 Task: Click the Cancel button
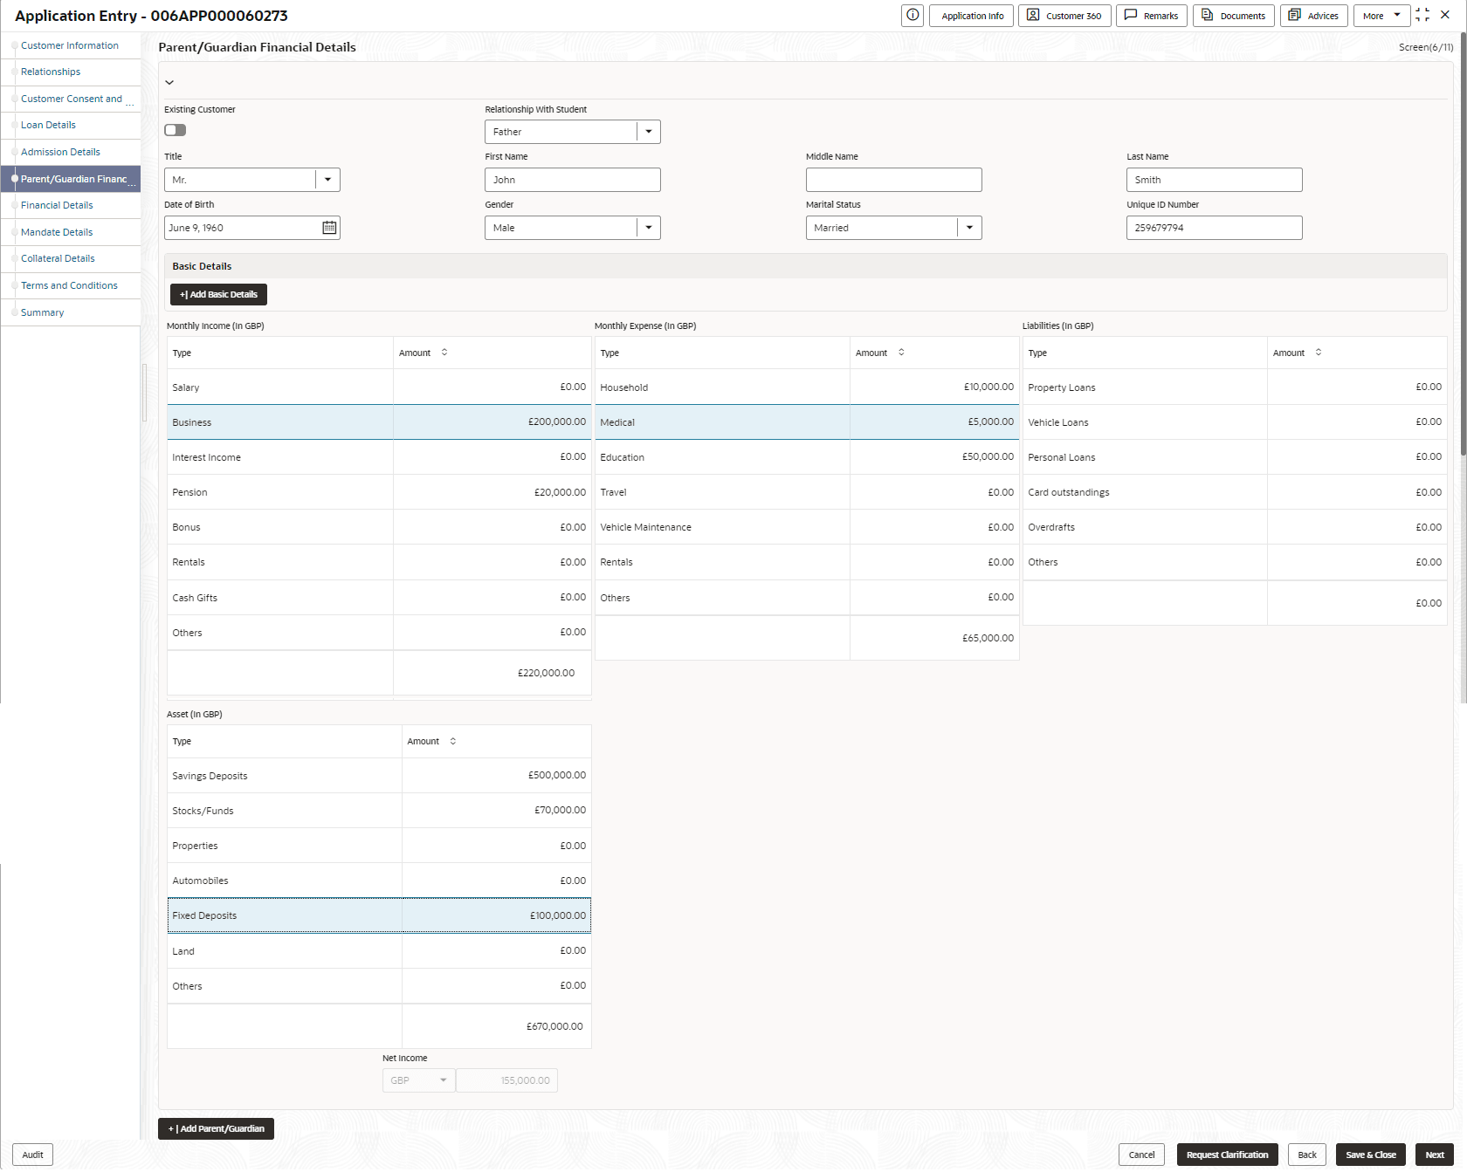point(1141,1155)
